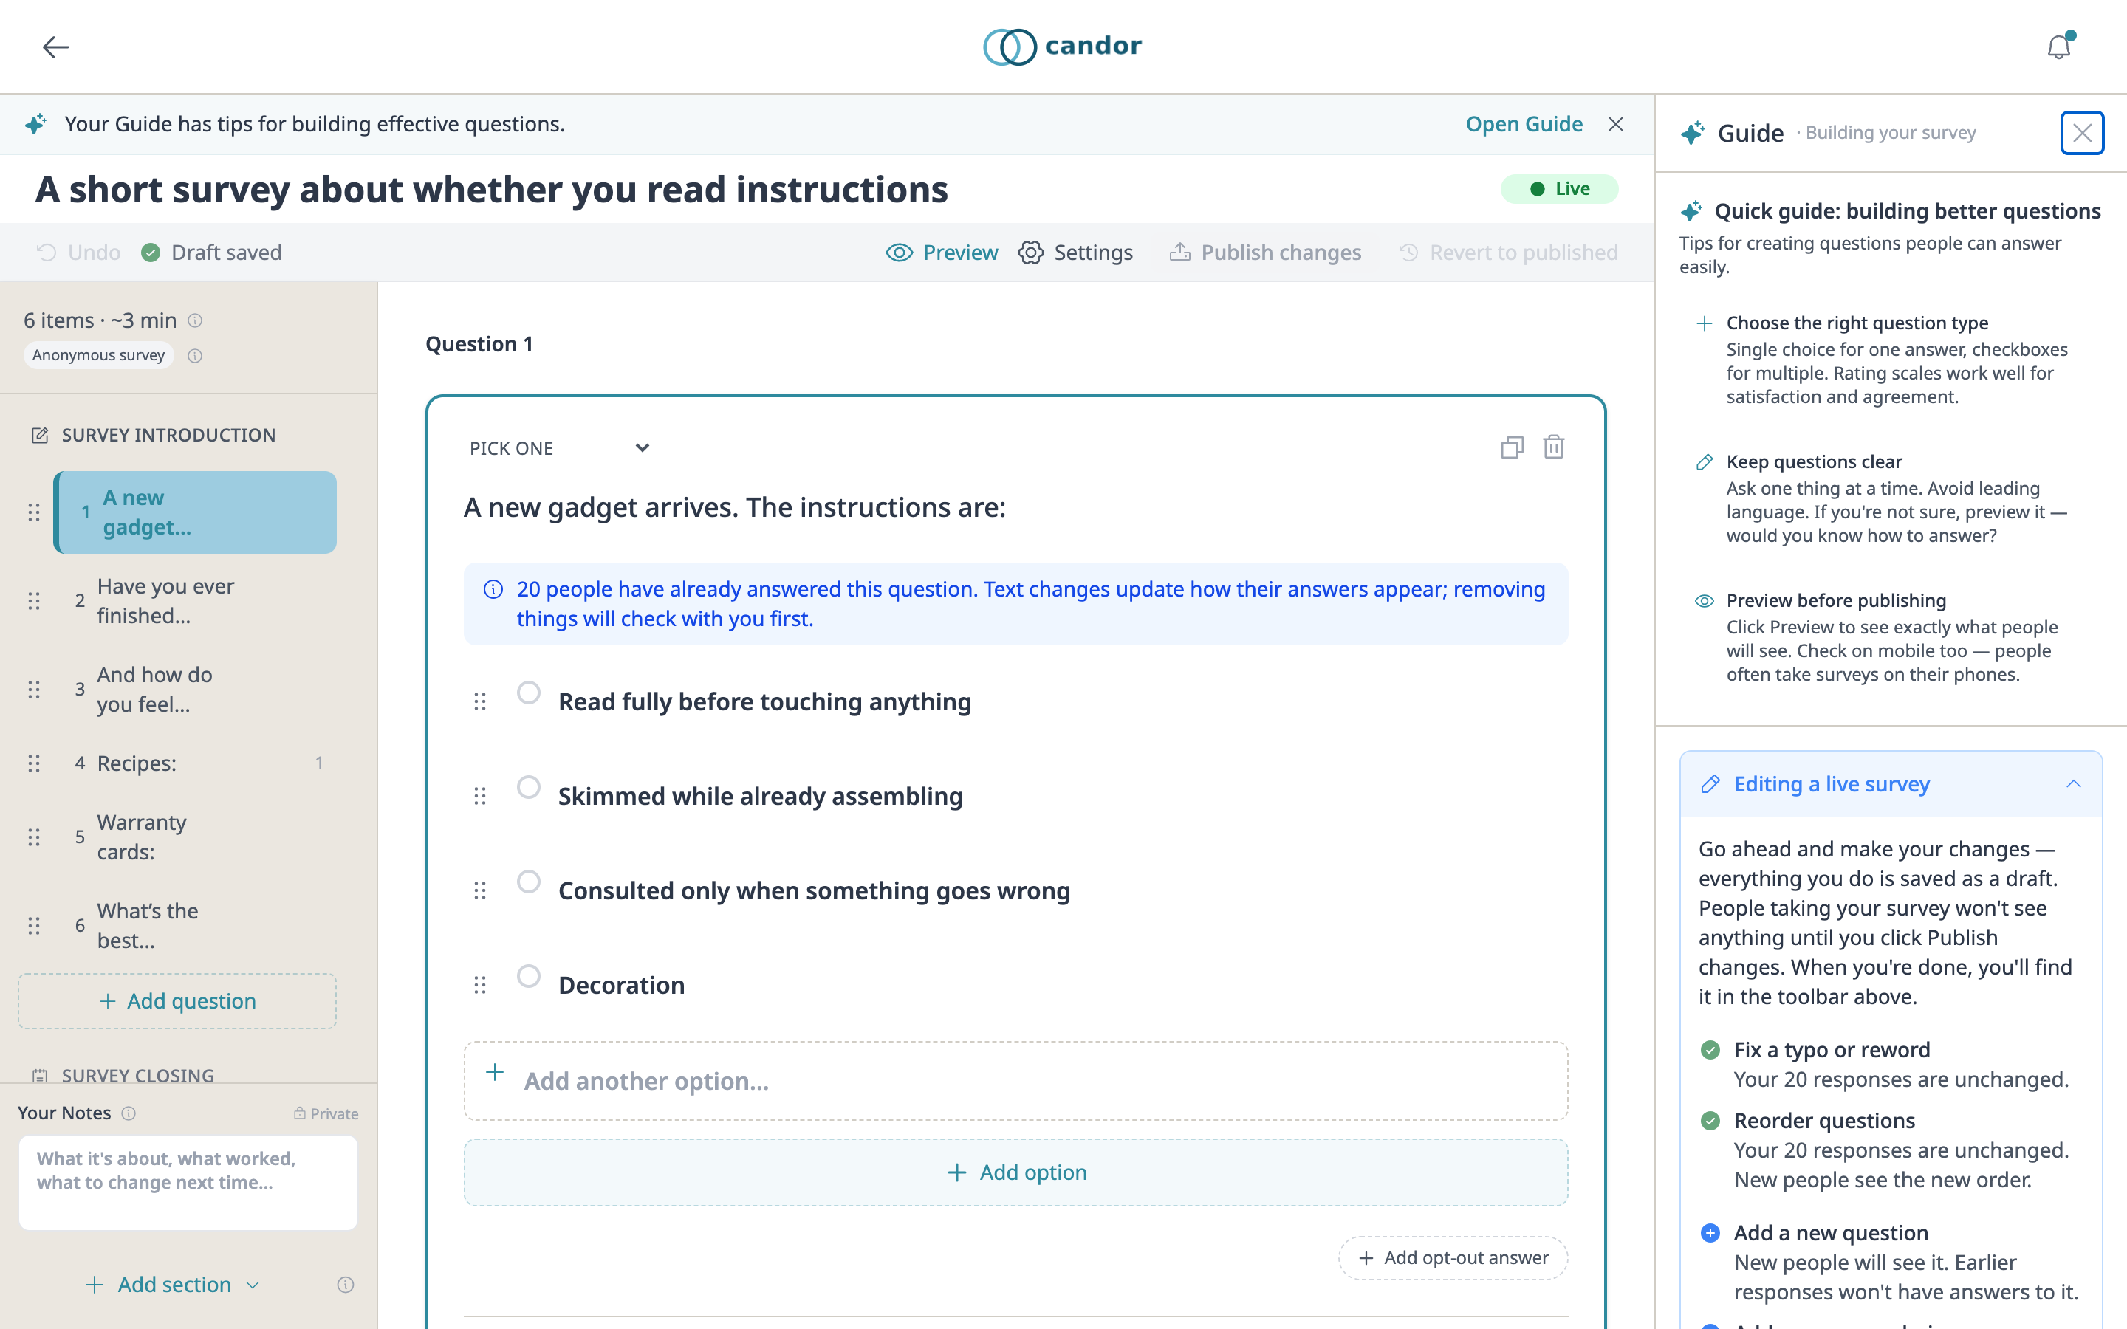Delete Question 1 with the trash icon
Image resolution: width=2127 pixels, height=1329 pixels.
(x=1554, y=447)
